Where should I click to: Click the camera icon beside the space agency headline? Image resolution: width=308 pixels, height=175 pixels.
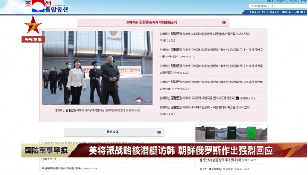coord(237,98)
